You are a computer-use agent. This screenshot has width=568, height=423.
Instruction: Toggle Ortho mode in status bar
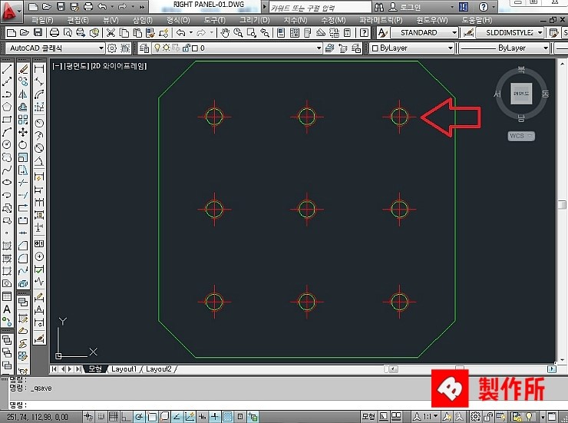pos(126,417)
